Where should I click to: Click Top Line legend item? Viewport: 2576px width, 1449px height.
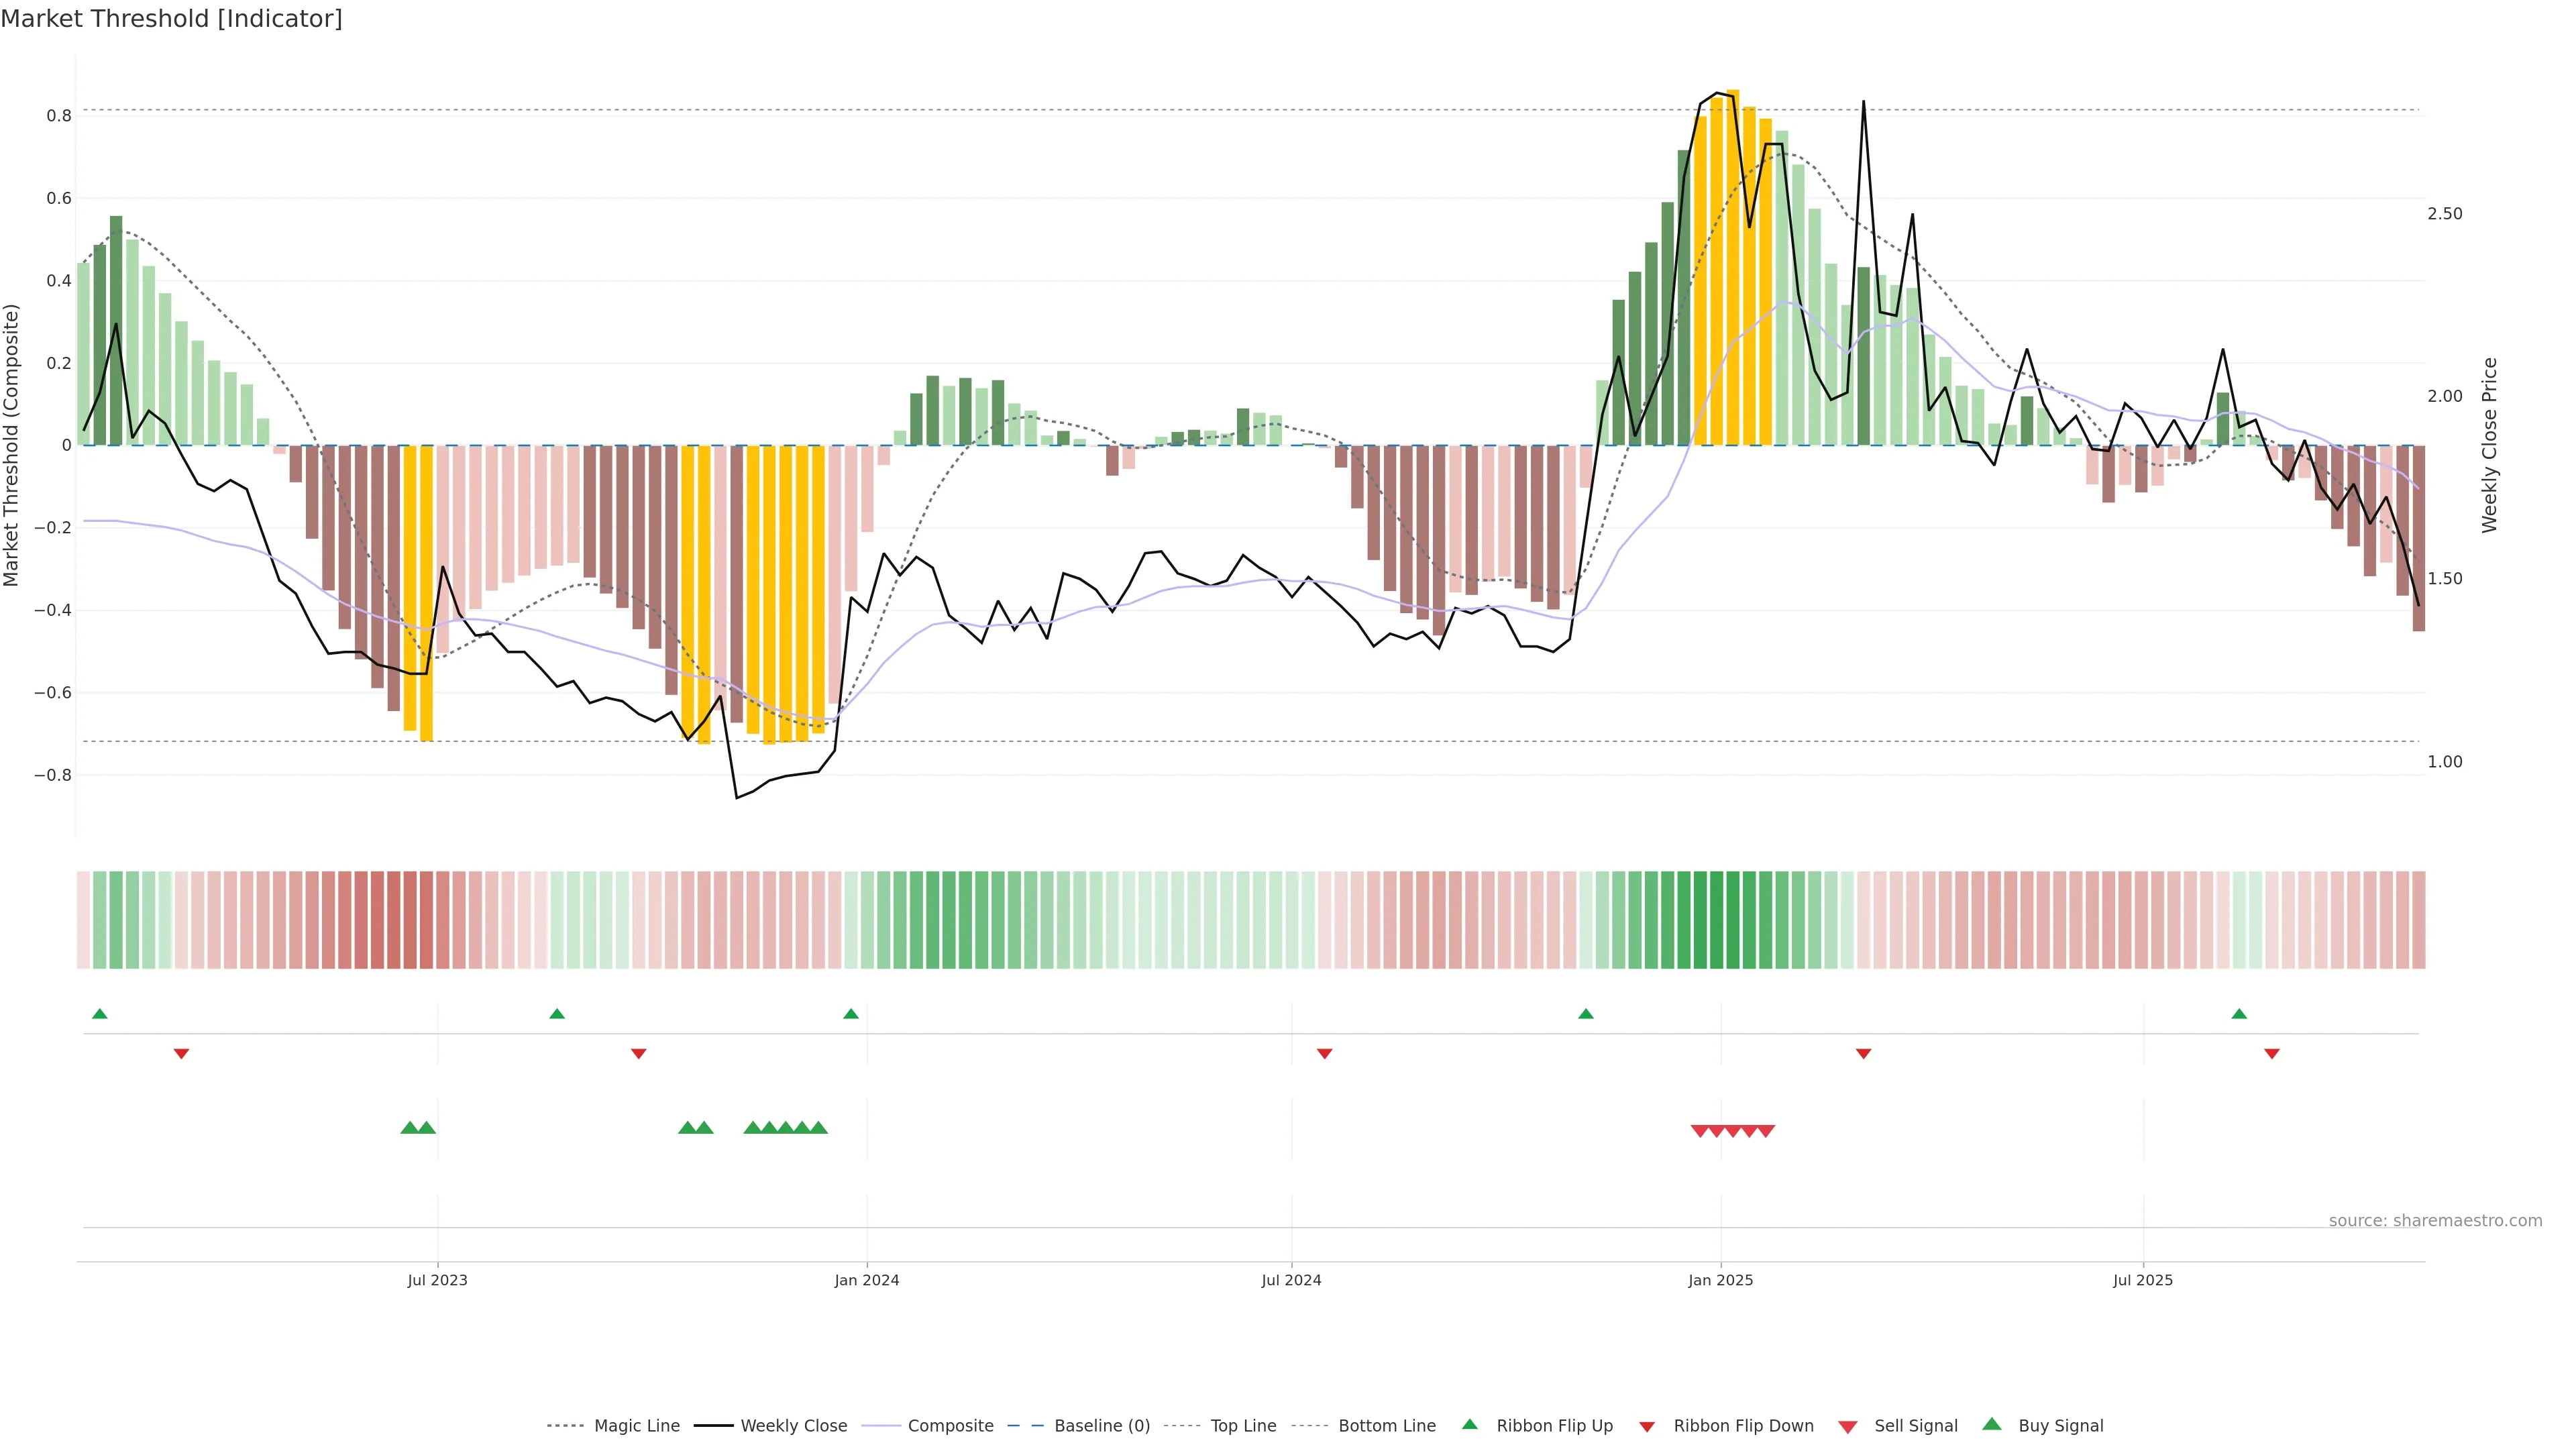click(x=1243, y=1426)
